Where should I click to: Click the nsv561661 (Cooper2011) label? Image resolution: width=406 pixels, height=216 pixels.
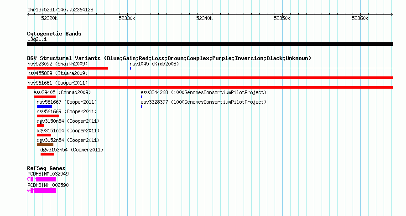point(57,83)
